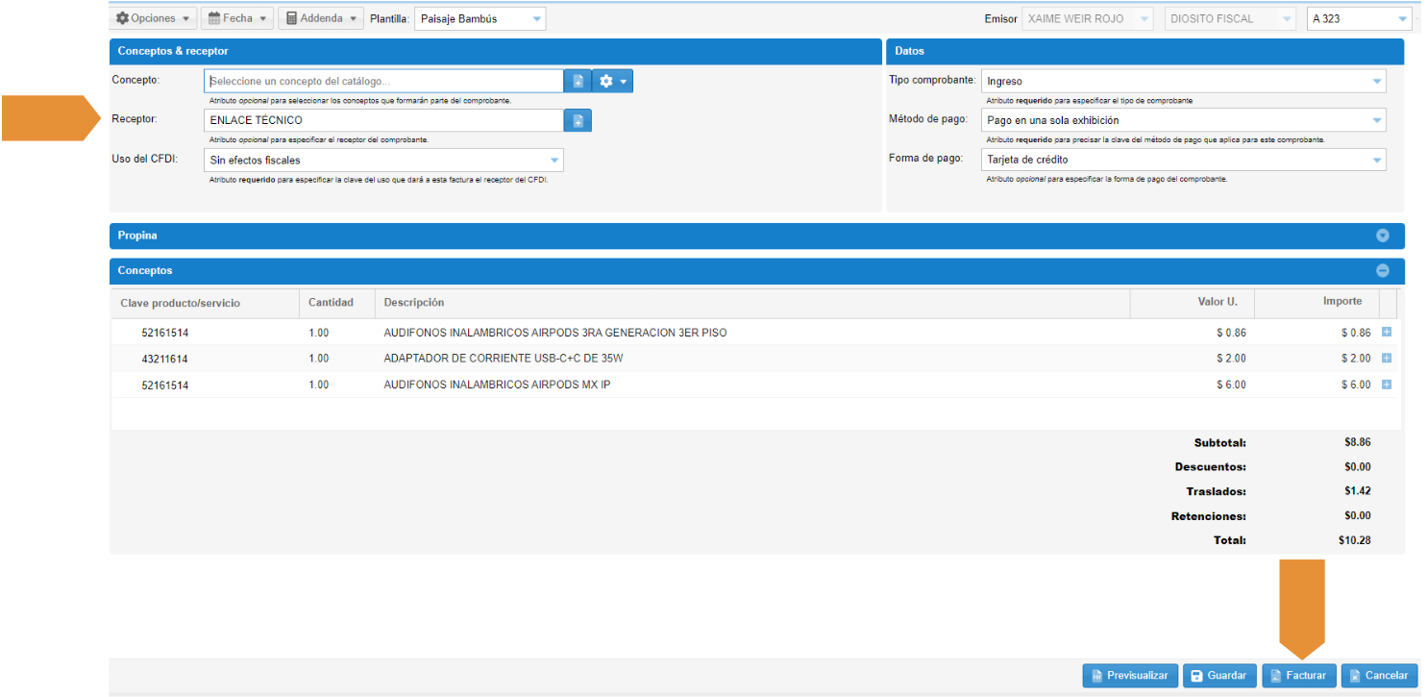Click the Facturar button
The image size is (1427, 697).
1298,676
